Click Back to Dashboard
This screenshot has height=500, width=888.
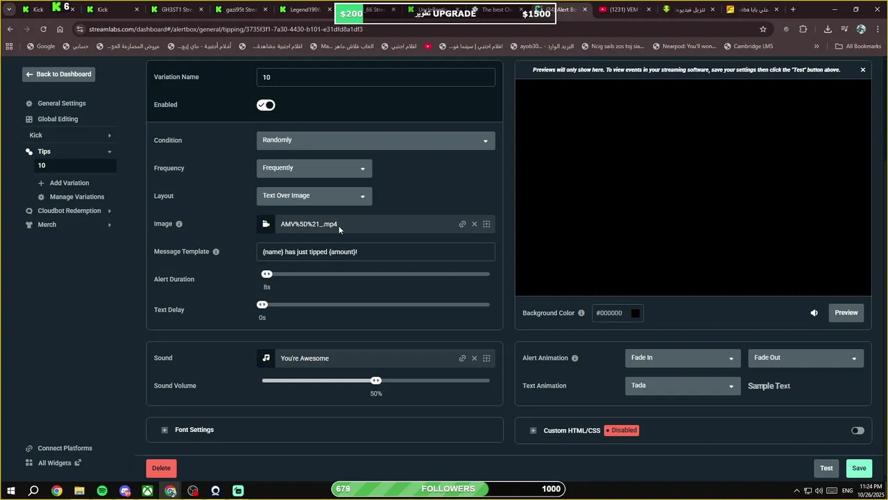pos(58,74)
